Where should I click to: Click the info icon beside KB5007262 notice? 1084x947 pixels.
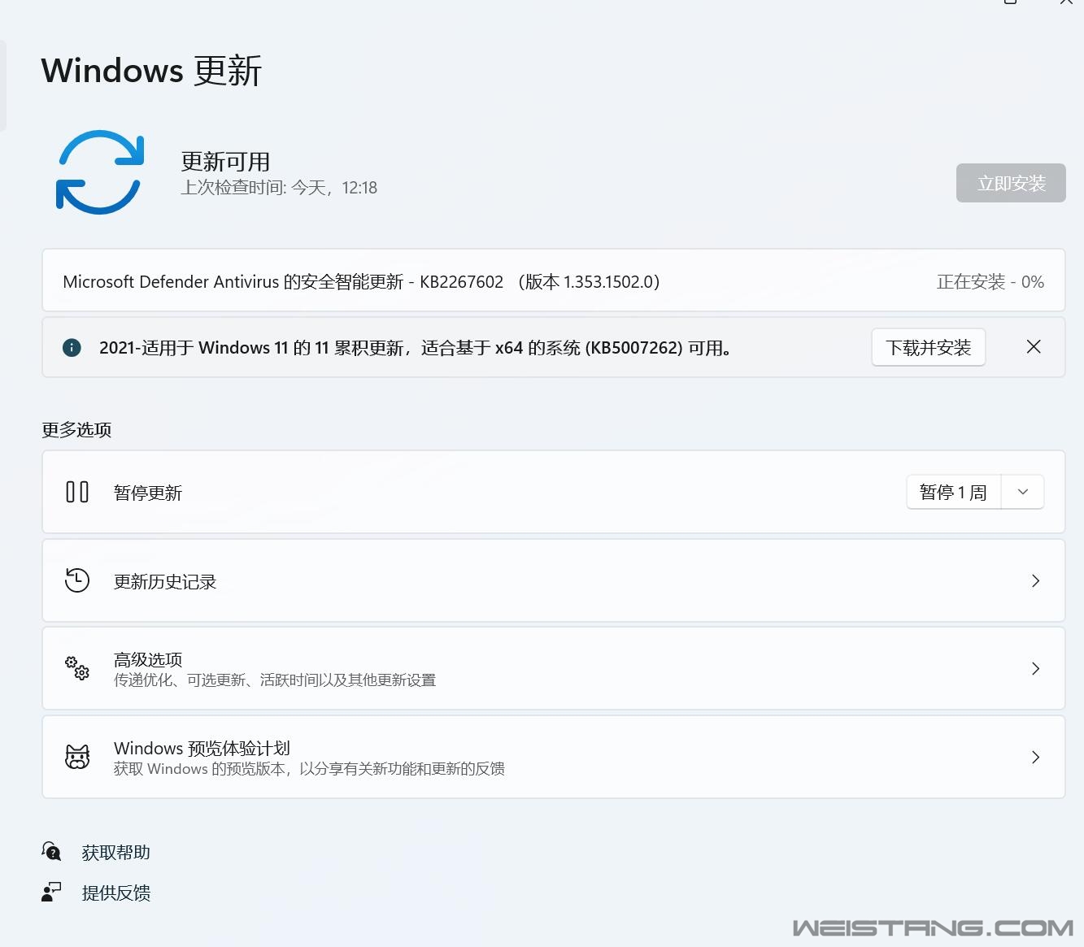click(72, 348)
